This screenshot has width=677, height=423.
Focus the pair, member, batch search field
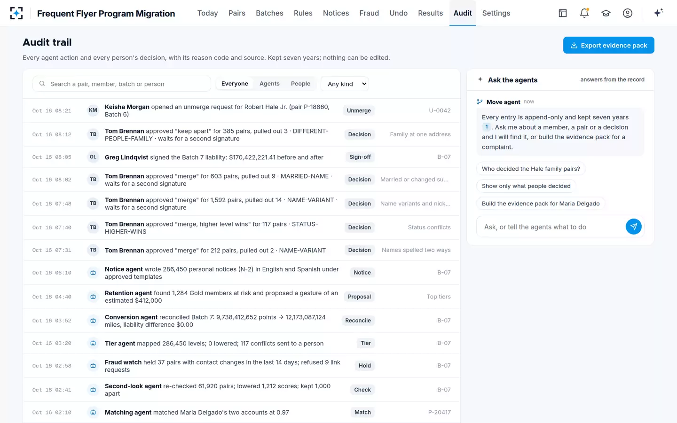point(121,84)
